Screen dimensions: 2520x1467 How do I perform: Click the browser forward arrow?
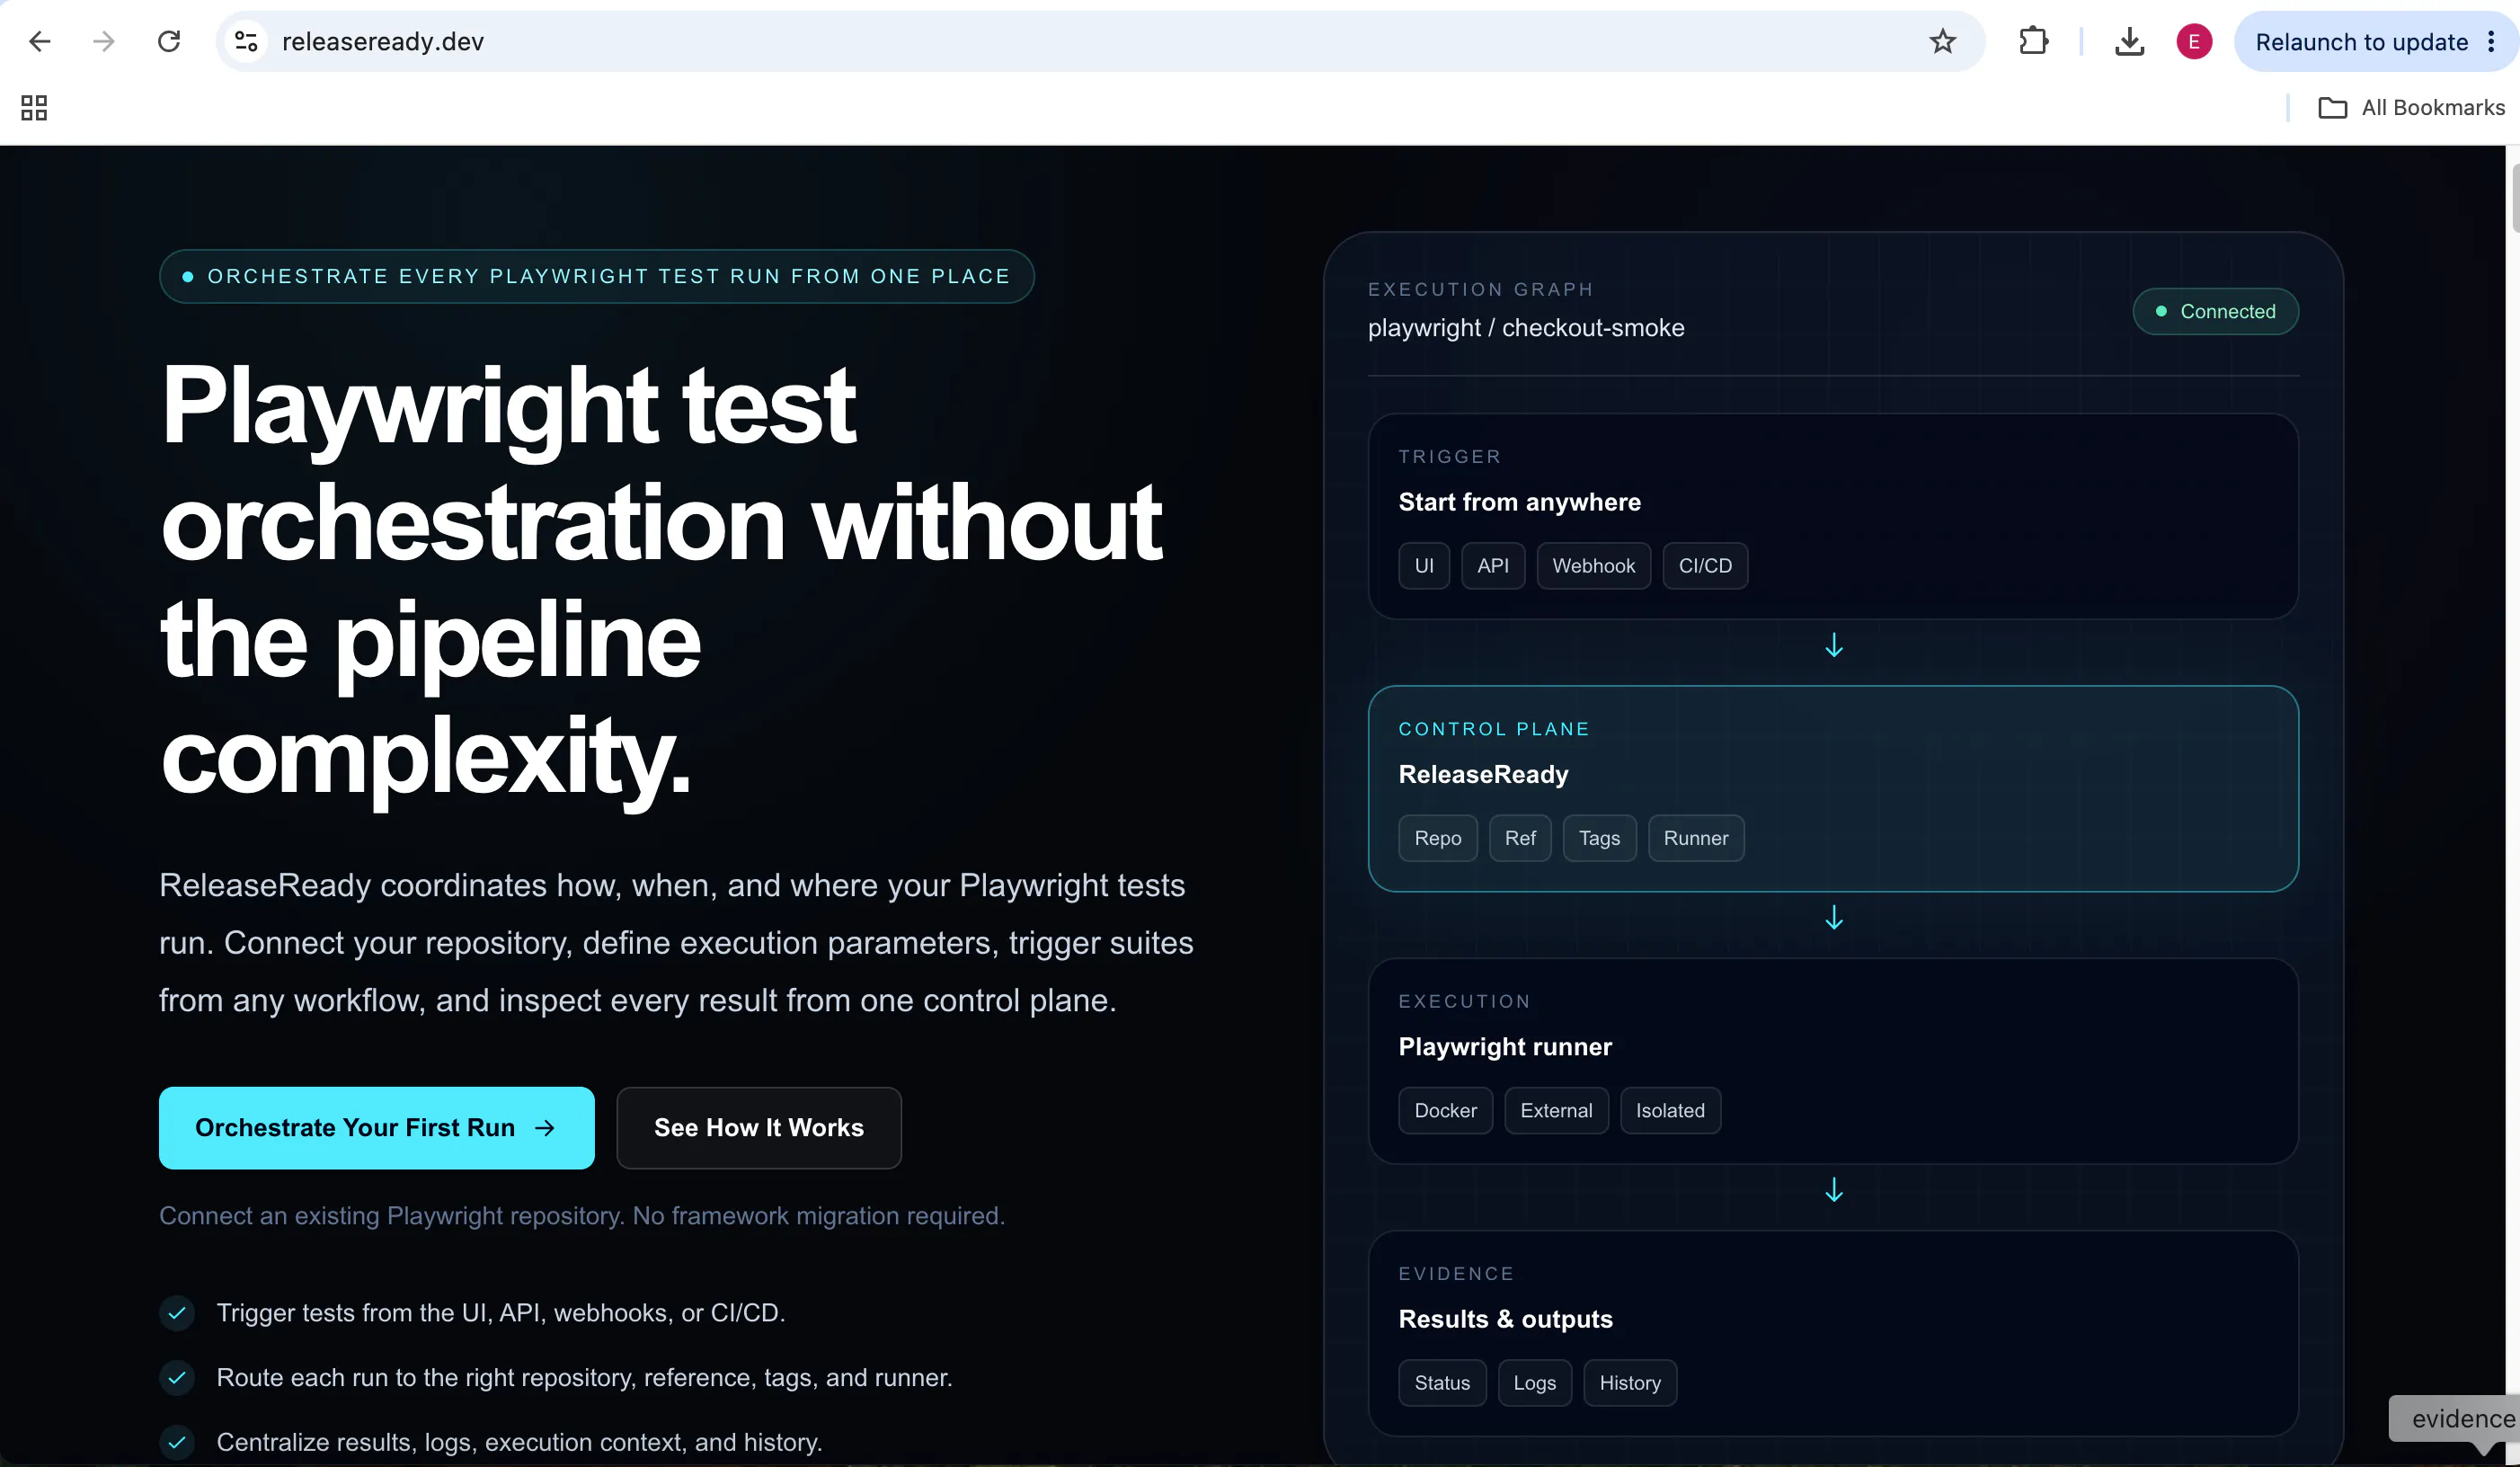(104, 41)
